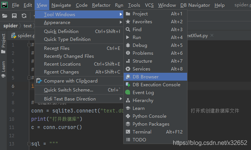
Task: Click the c = conn.cursor() code line
Action: [56, 127]
